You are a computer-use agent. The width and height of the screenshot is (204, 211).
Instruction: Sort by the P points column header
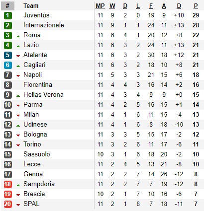[x=196, y=6]
